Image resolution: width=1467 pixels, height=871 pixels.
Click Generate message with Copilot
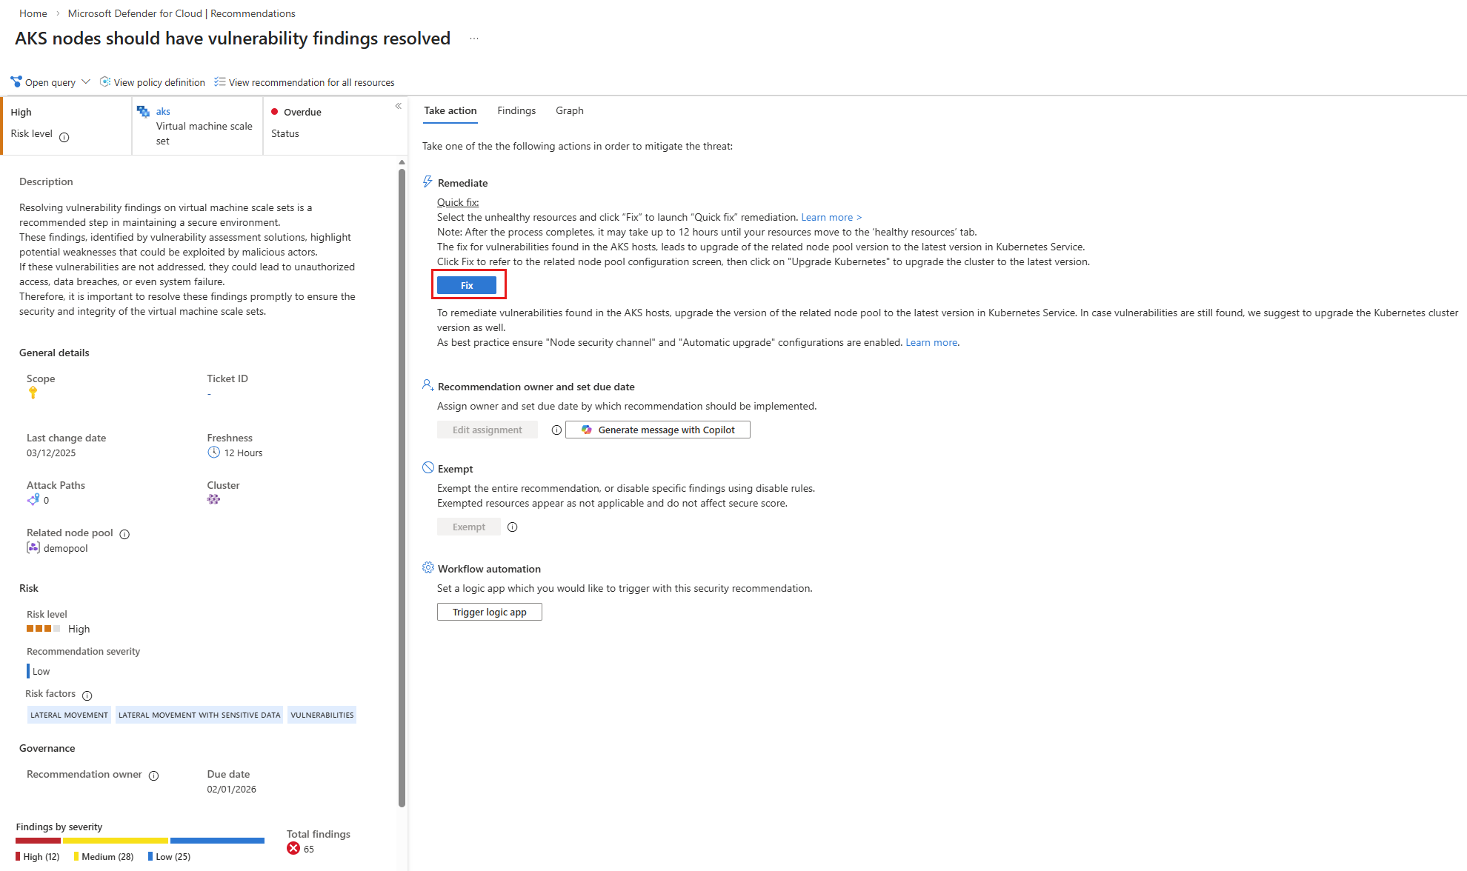coord(658,430)
